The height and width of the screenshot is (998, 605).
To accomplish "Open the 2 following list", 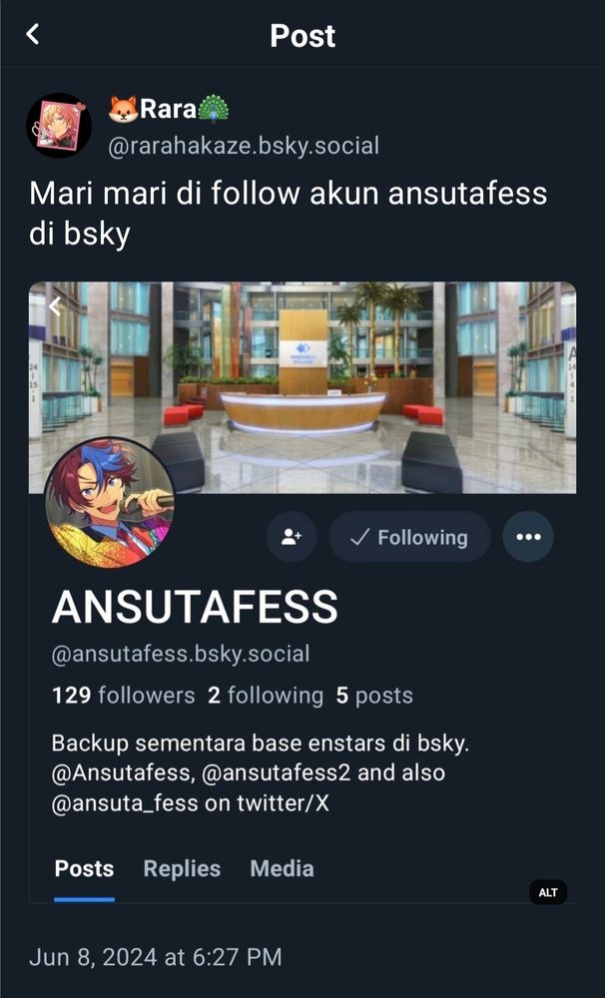I will click(266, 695).
